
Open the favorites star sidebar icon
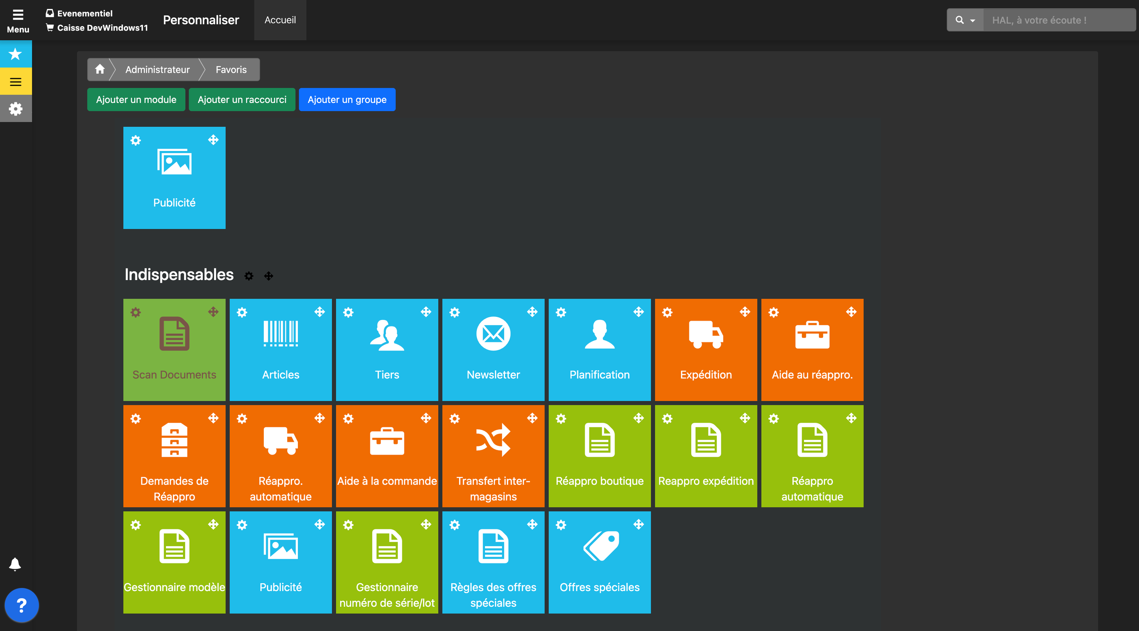tap(16, 54)
